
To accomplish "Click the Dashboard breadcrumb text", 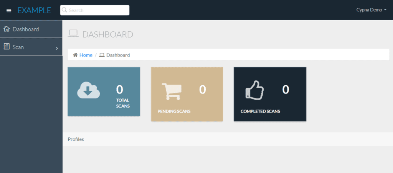I will pos(118,55).
